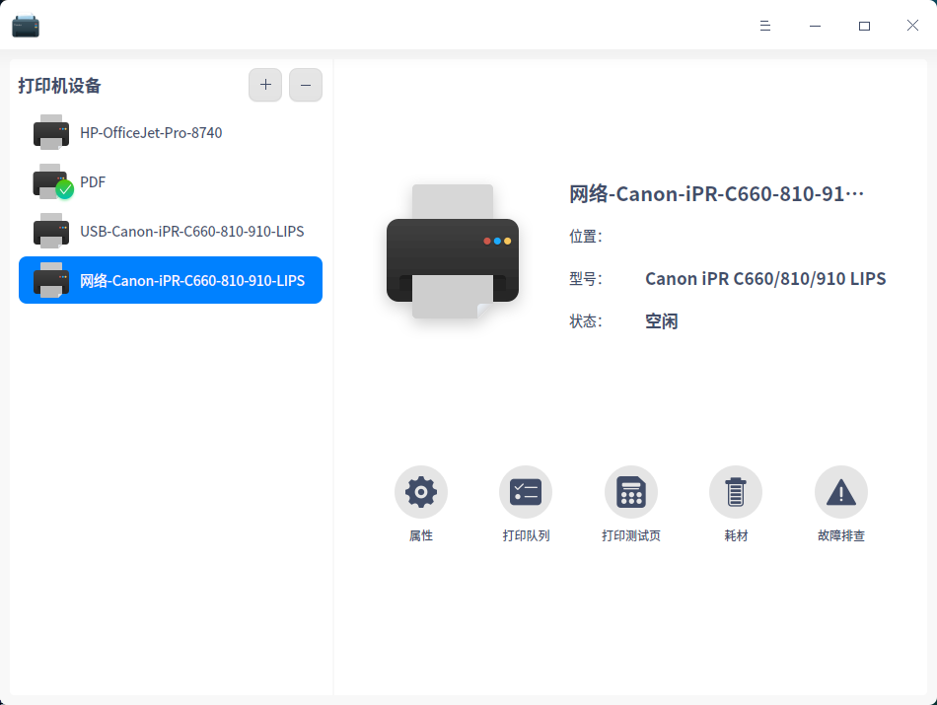Open the hamburger main menu
937x705 pixels.
click(x=765, y=26)
